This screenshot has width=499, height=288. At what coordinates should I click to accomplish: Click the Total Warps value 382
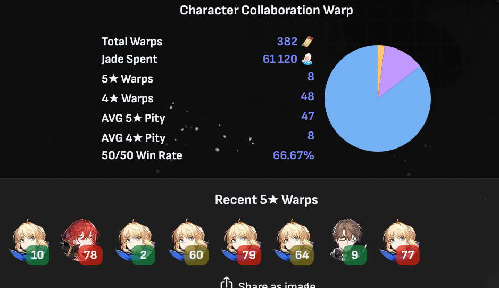287,42
